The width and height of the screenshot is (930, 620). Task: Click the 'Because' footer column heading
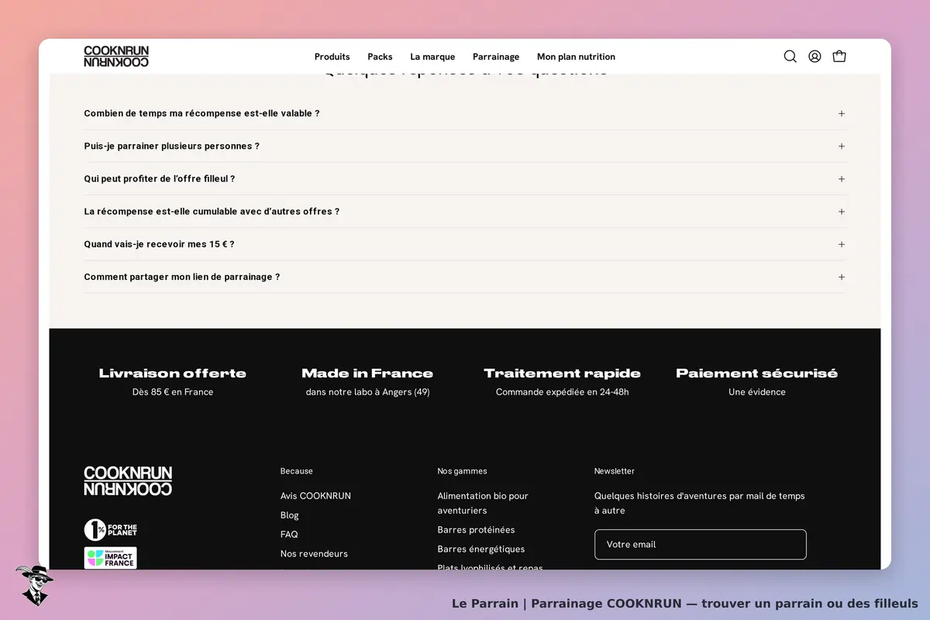296,471
